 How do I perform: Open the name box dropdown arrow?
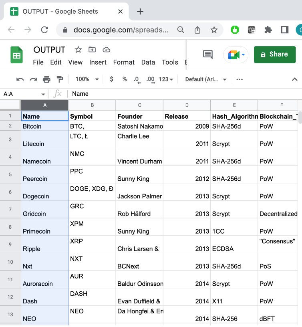[x=43, y=94]
